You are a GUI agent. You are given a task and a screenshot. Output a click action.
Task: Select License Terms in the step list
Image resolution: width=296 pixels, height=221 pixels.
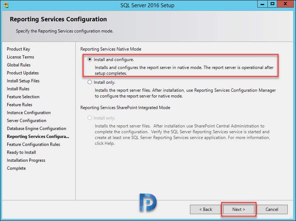pos(20,57)
